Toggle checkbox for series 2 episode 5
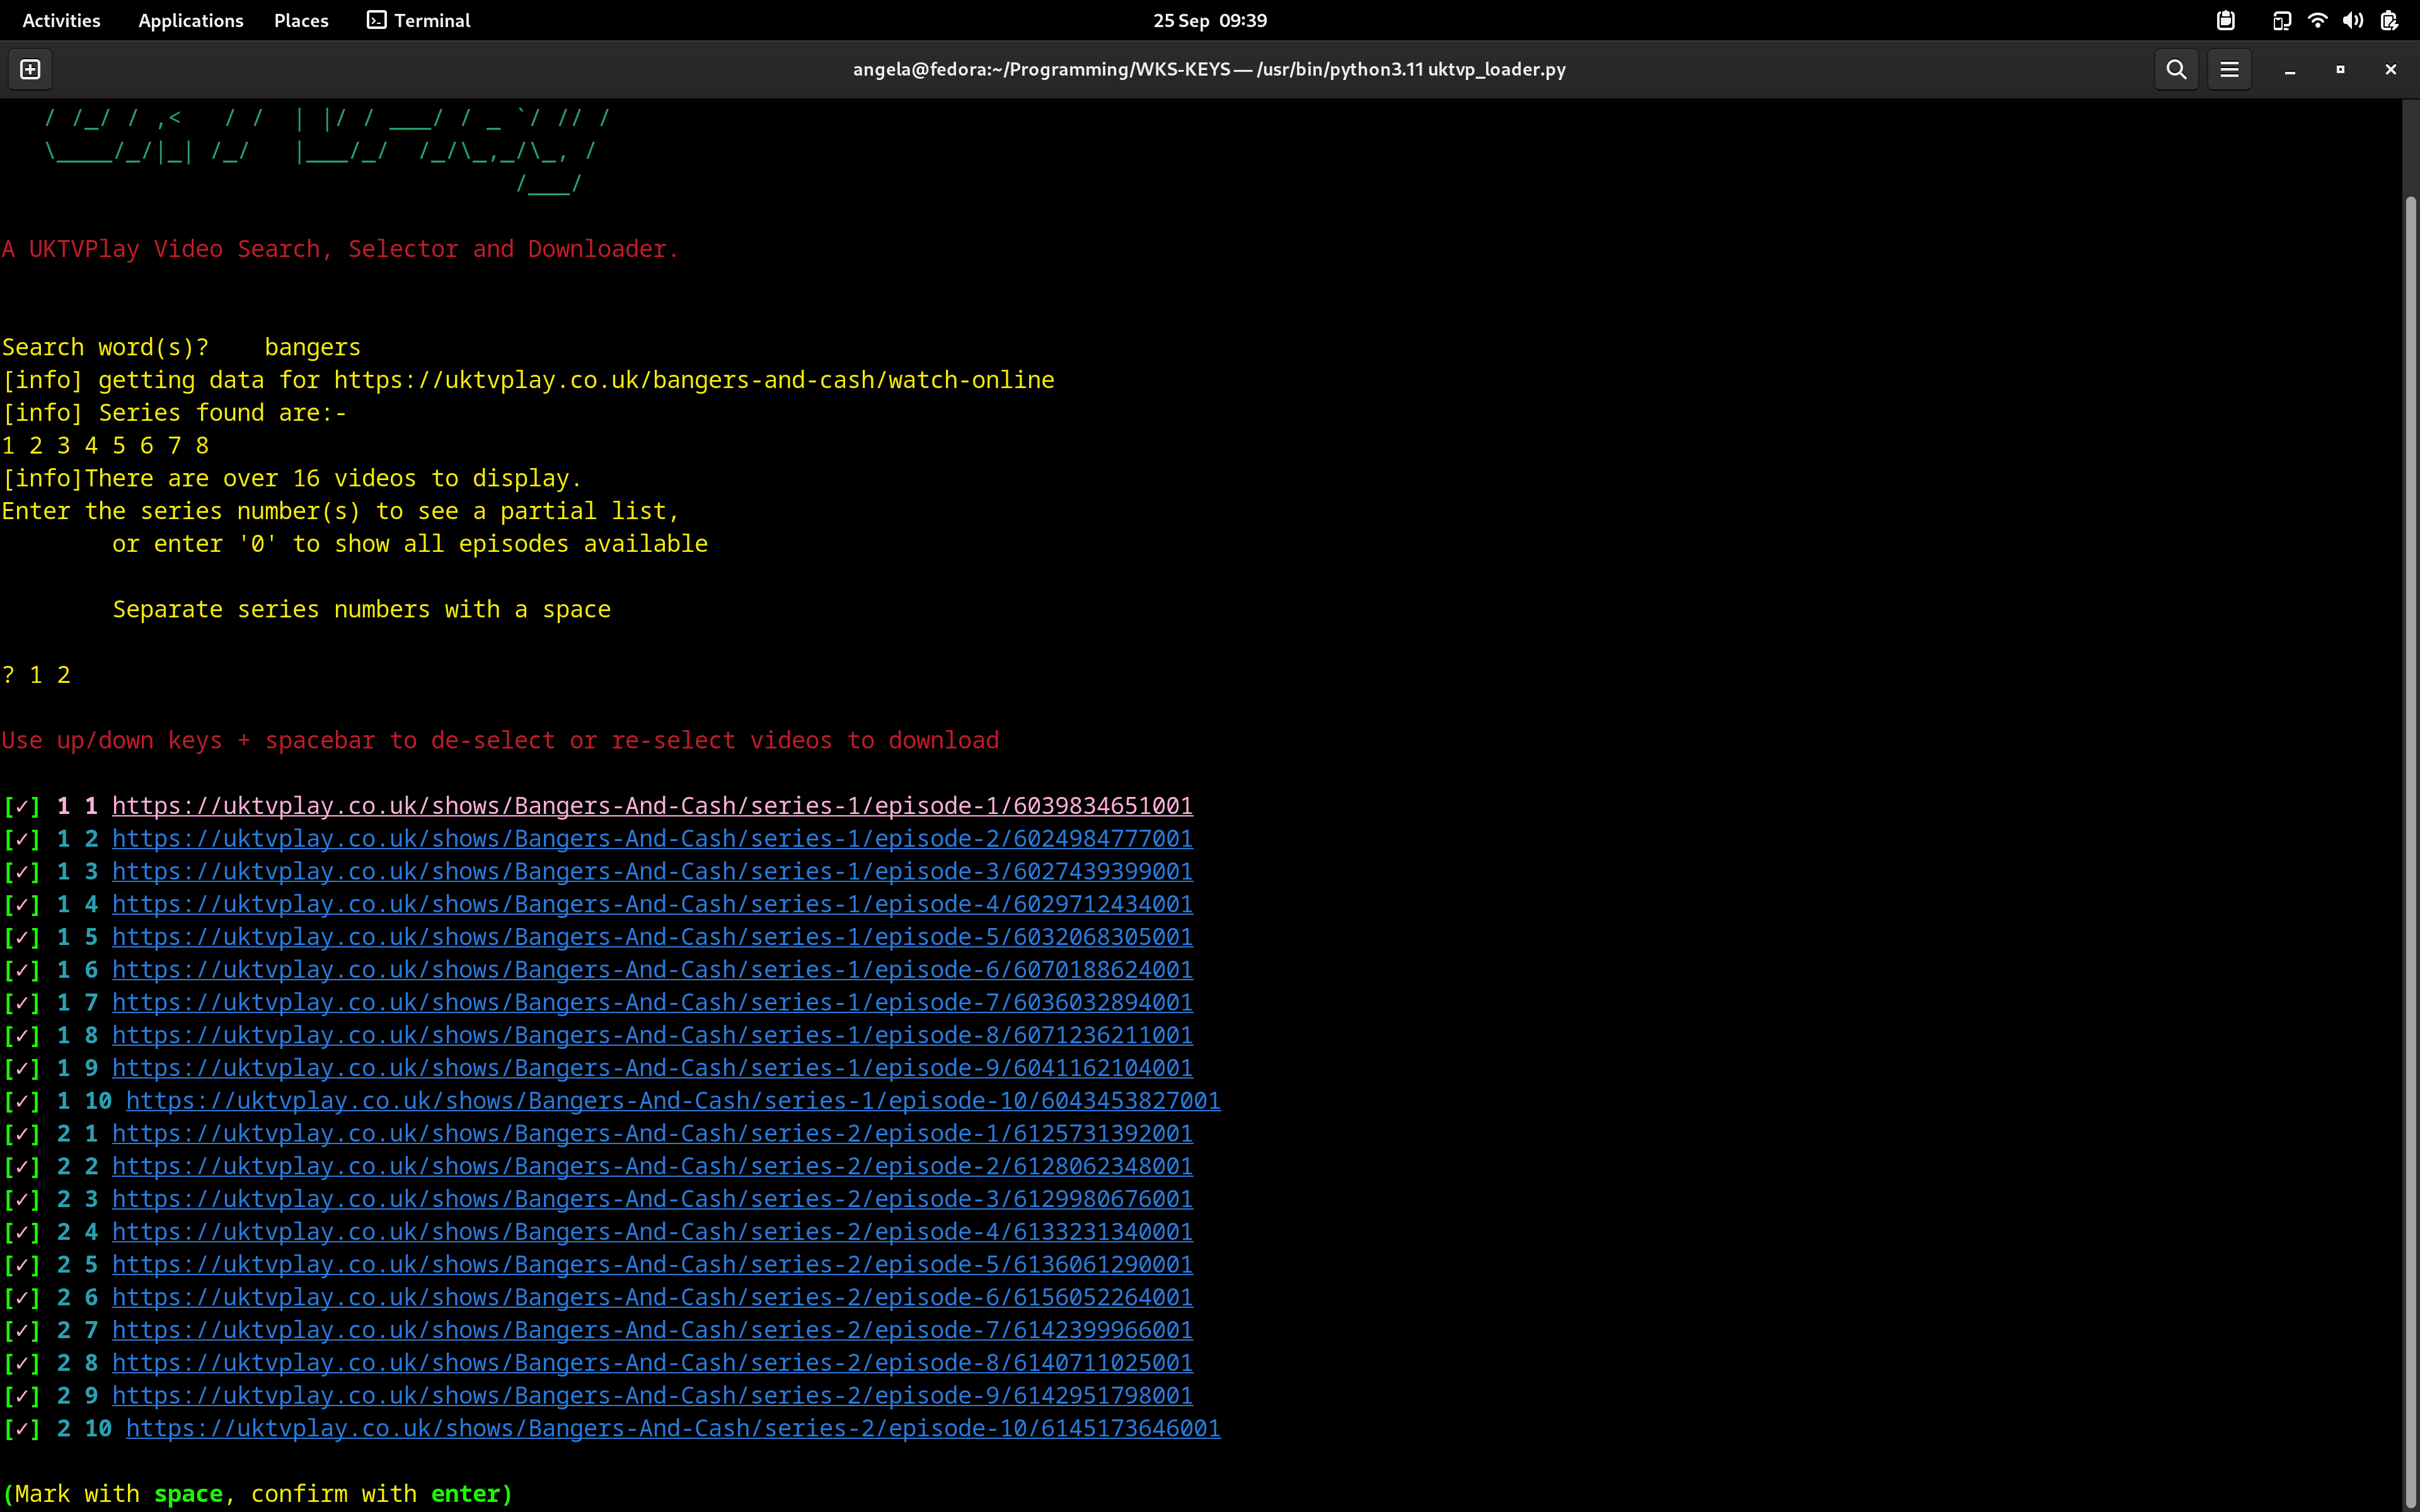Viewport: 2420px width, 1512px height. tap(21, 1265)
